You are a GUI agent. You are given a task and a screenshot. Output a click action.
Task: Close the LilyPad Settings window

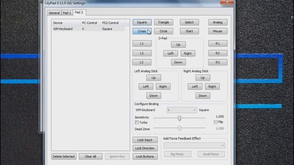coord(227,2)
